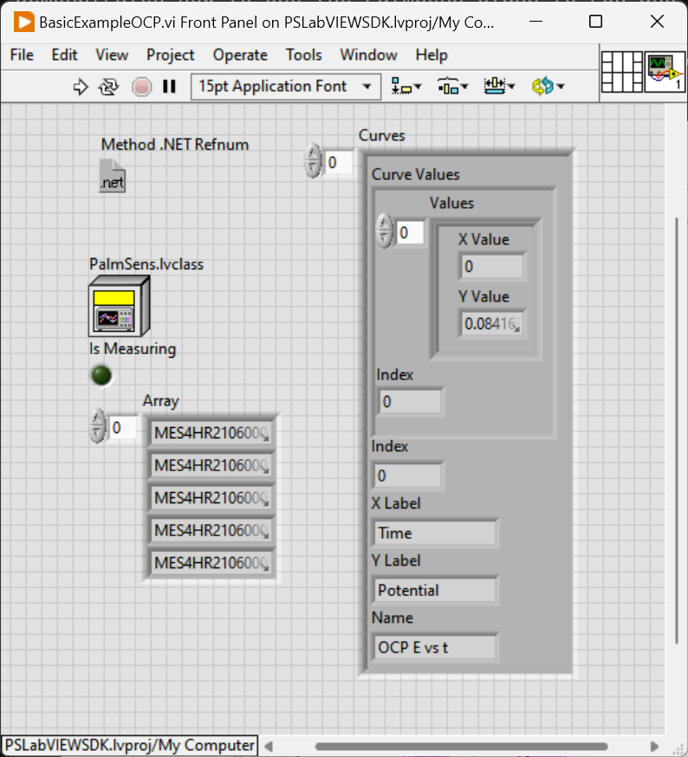Open the Distribute Objects dropdown
The image size is (688, 757).
coord(452,87)
